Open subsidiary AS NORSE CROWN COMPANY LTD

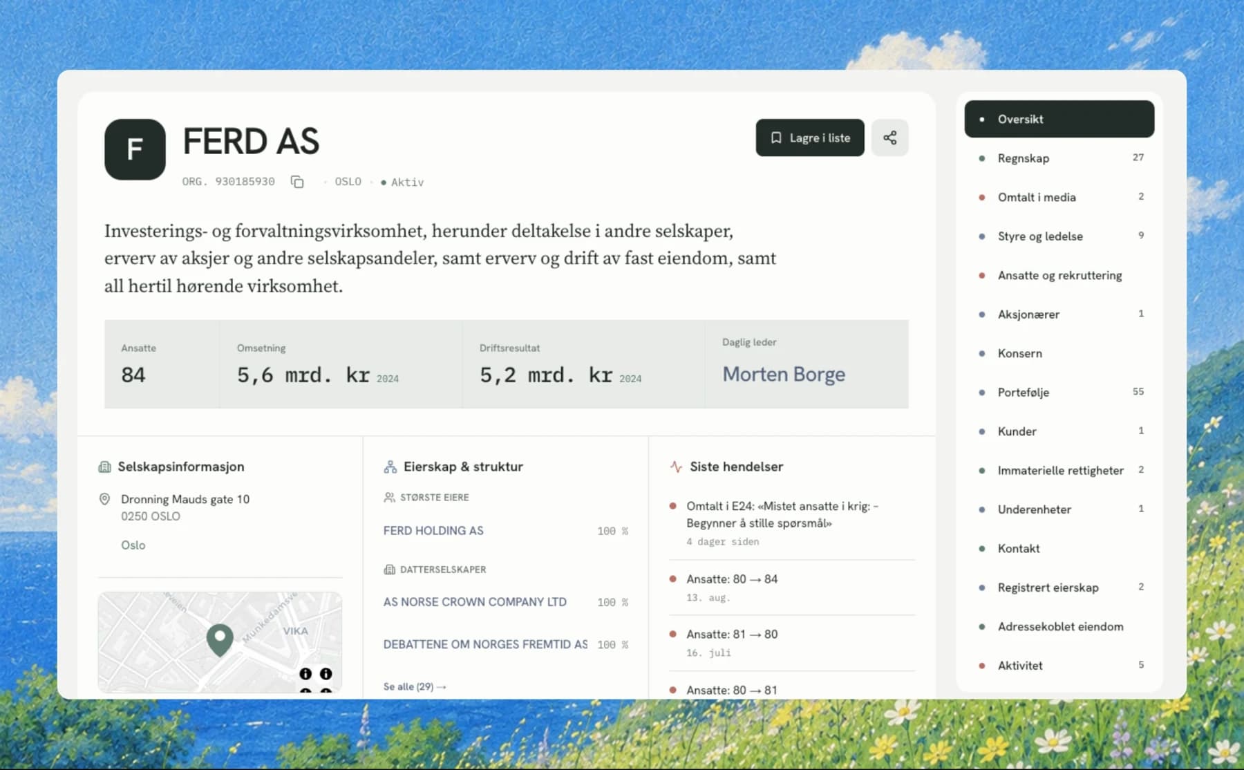click(475, 602)
